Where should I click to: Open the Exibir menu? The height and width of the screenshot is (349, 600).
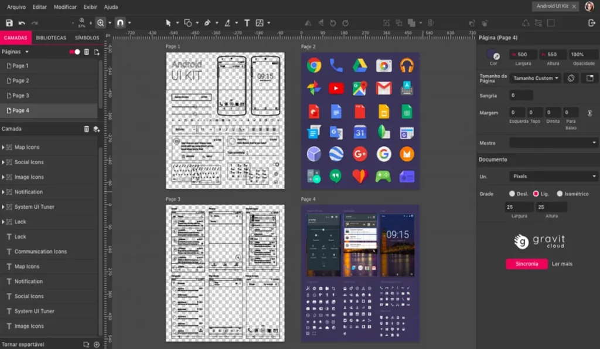90,7
